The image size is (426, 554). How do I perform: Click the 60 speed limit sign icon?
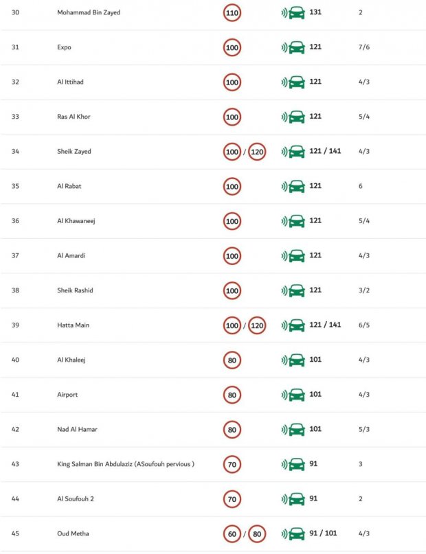[232, 534]
